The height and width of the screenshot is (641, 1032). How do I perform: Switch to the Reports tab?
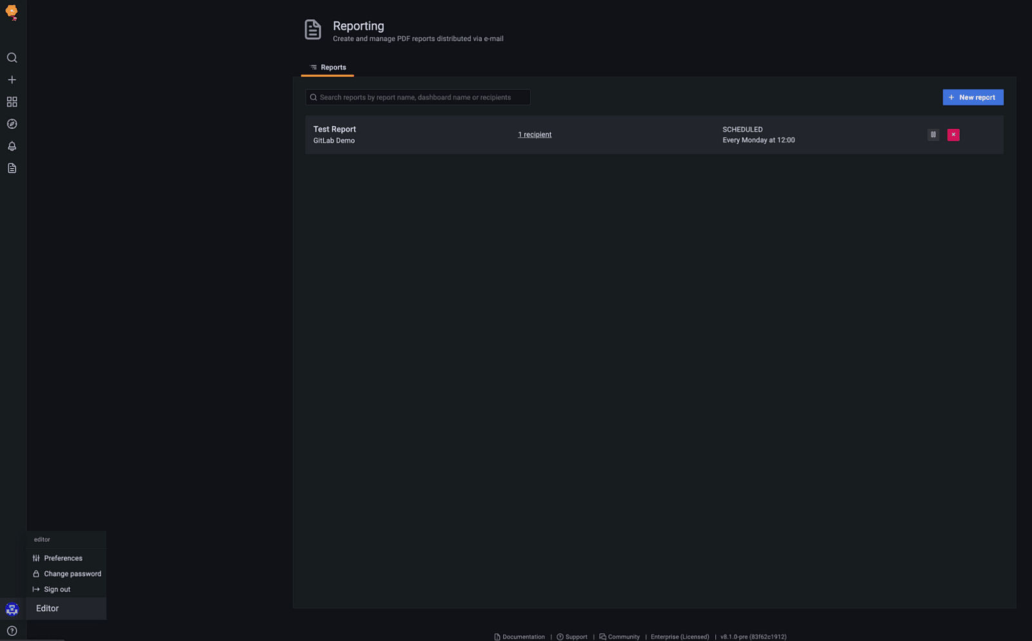(x=328, y=67)
